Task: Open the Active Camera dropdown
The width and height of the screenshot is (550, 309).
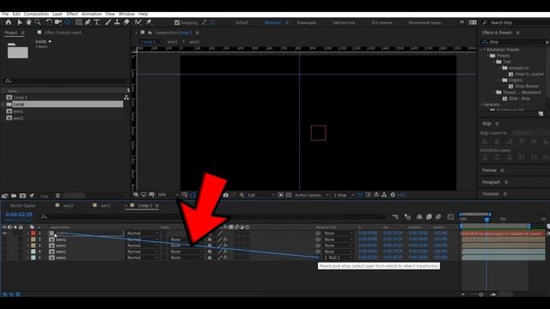Action: point(311,195)
